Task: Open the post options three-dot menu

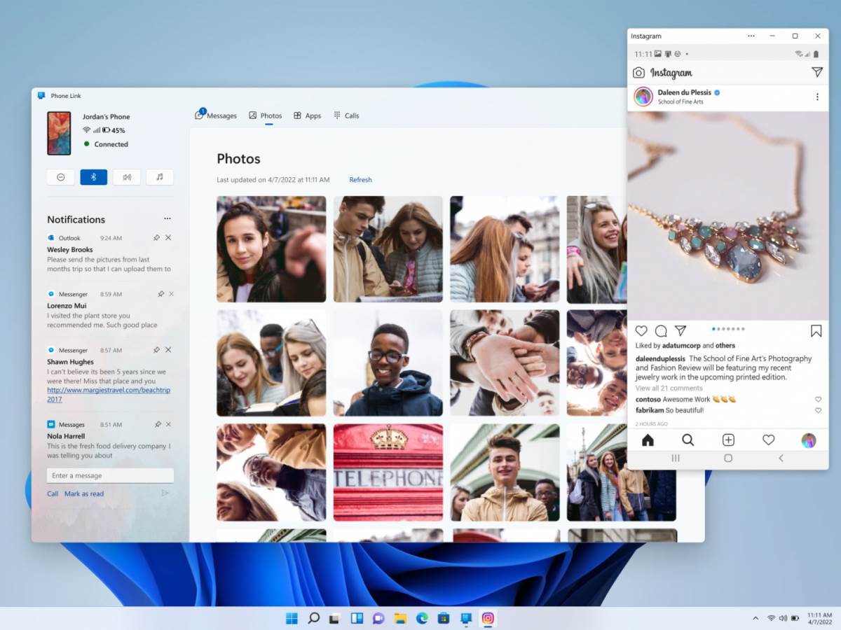Action: pyautogui.click(x=816, y=97)
